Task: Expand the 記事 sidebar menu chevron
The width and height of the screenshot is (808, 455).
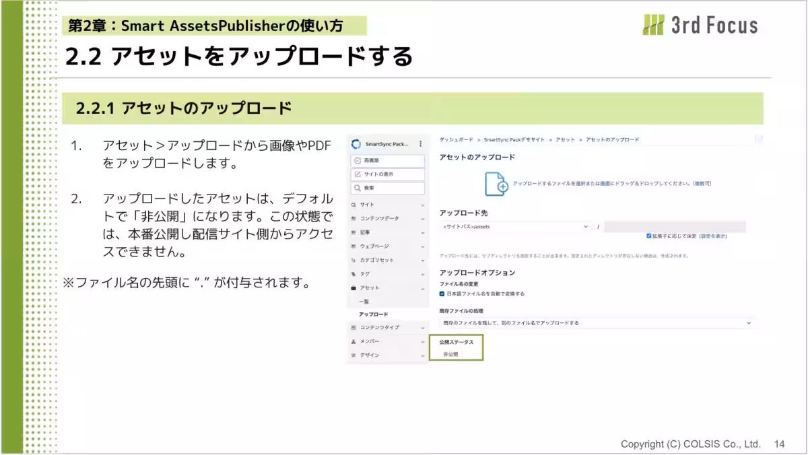Action: pos(422,232)
